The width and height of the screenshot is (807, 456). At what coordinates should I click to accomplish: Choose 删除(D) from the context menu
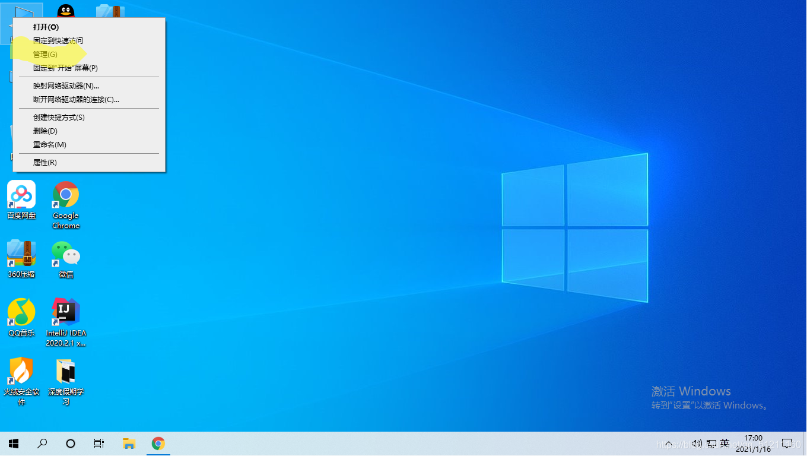pyautogui.click(x=89, y=131)
